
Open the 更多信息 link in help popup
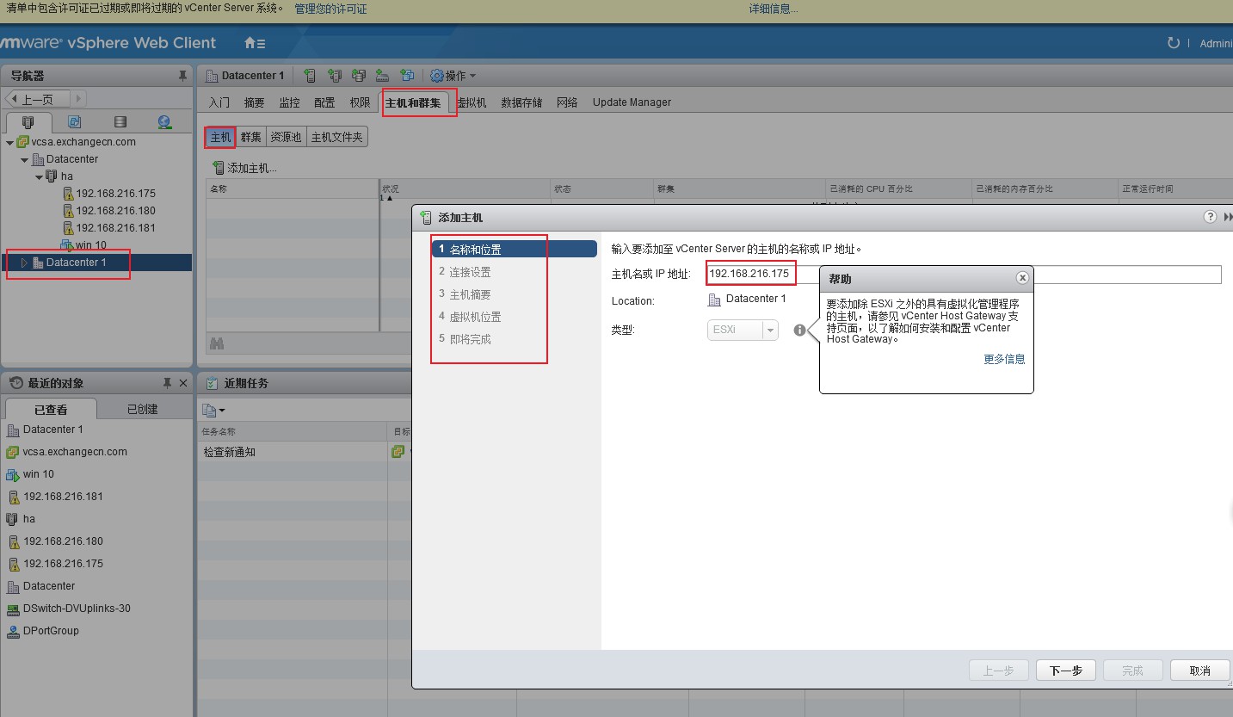pos(1004,359)
